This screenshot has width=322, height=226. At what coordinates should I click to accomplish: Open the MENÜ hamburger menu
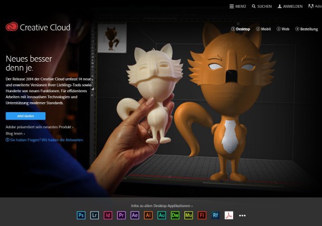[x=238, y=6]
